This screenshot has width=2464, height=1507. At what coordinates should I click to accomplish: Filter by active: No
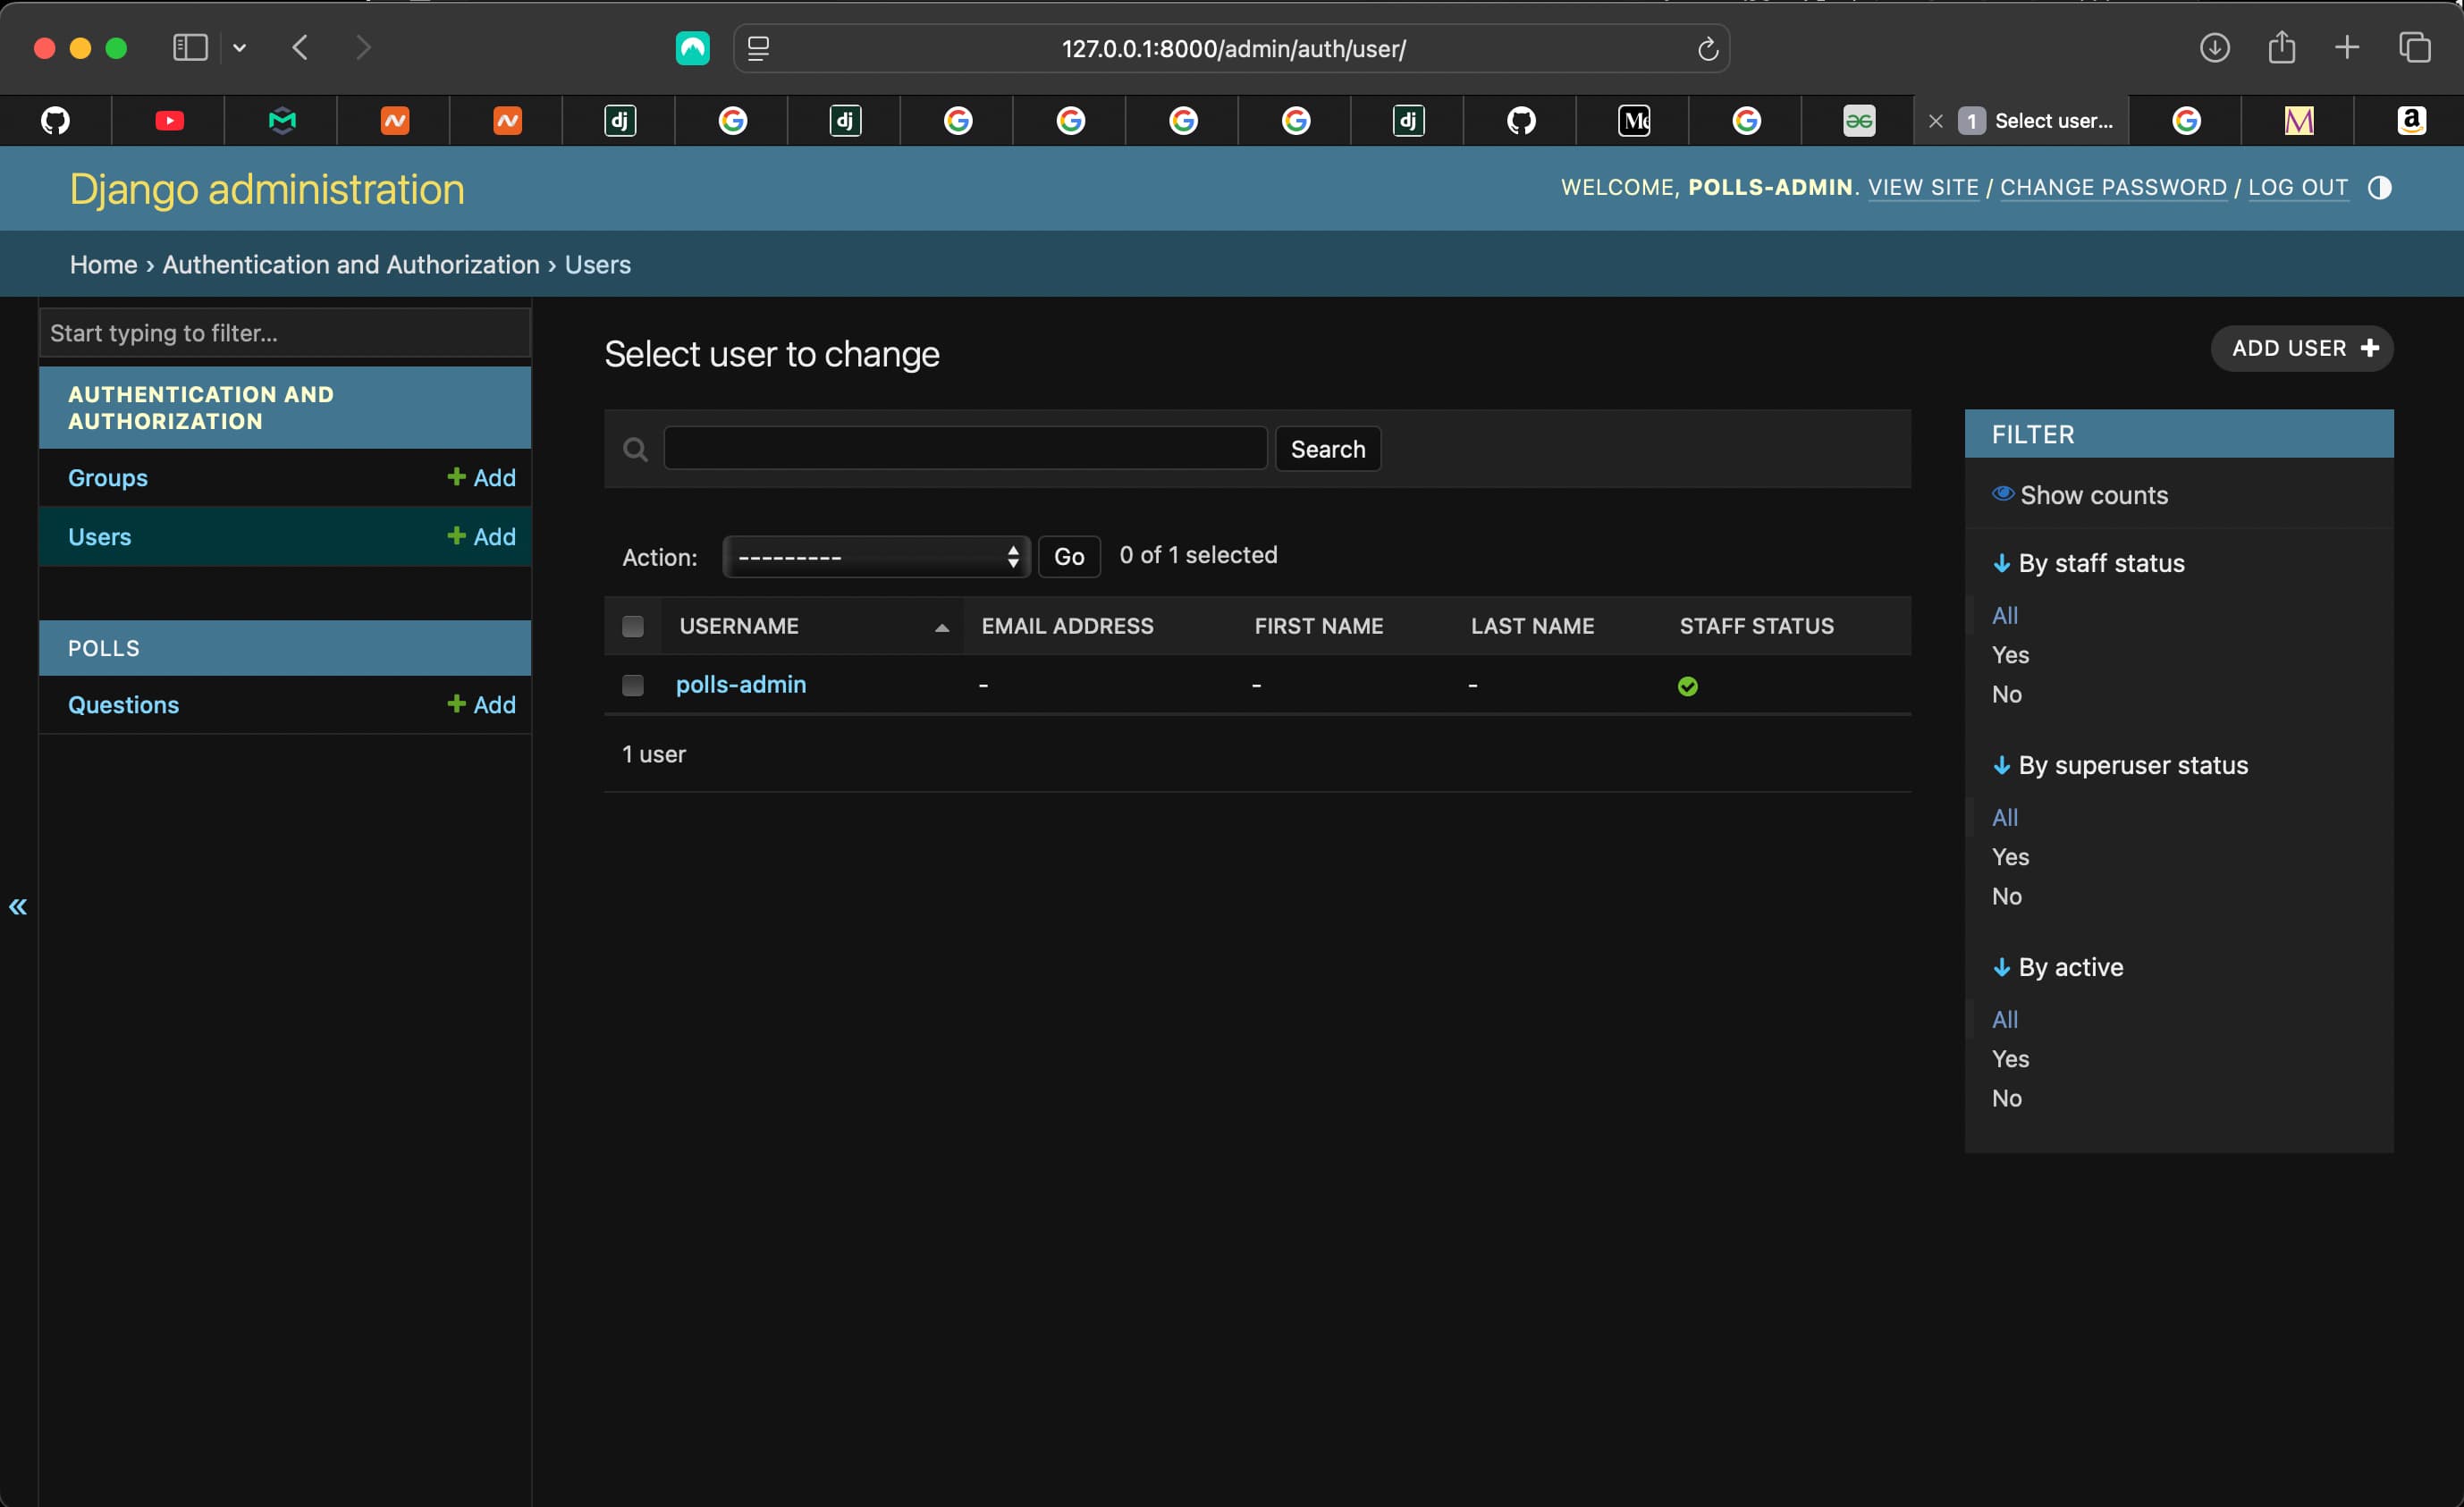coord(2006,1098)
